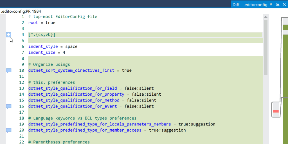Click the keep-open icon in the Diff tab
This screenshot has height=144, width=288.
(x=277, y=4)
